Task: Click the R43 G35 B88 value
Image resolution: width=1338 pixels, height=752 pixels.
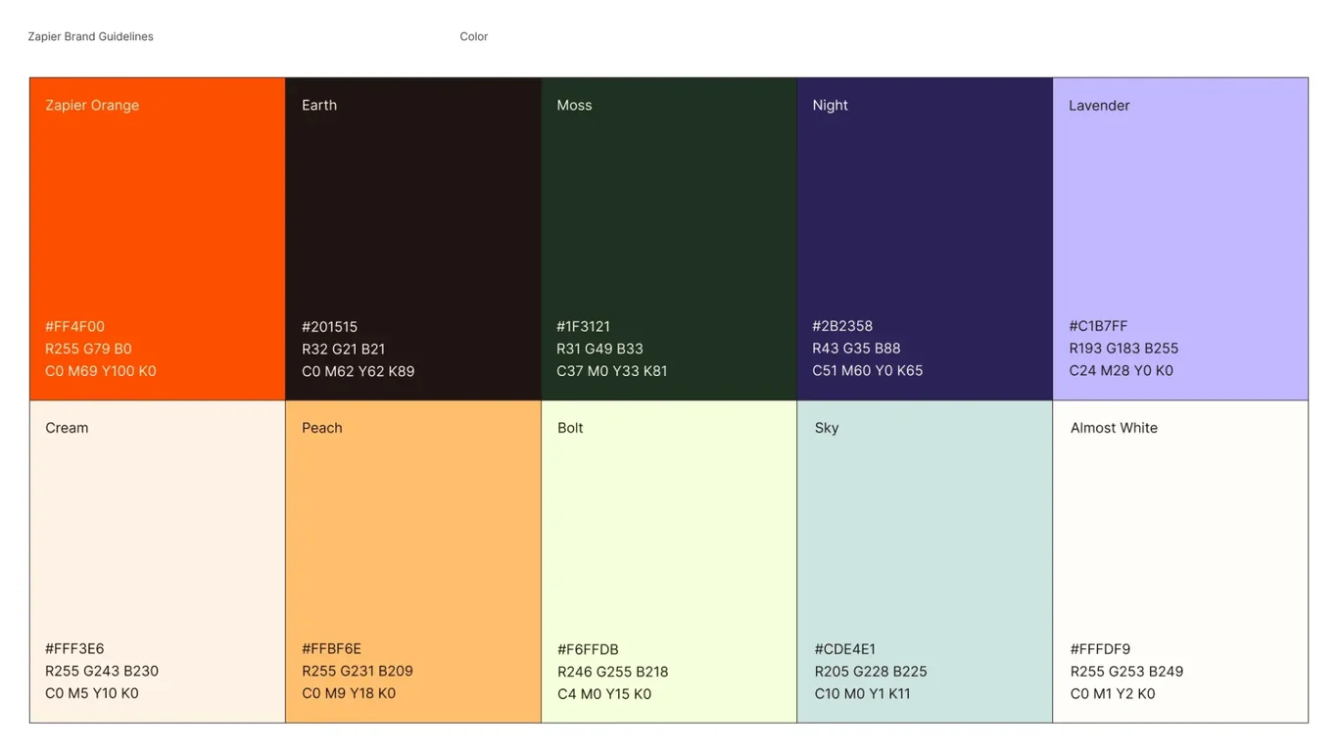Action: pos(856,348)
